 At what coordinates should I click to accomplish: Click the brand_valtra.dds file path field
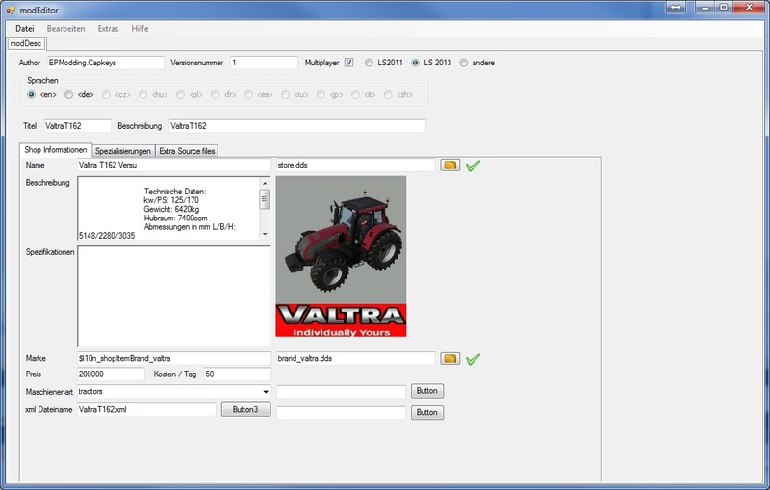(x=355, y=358)
